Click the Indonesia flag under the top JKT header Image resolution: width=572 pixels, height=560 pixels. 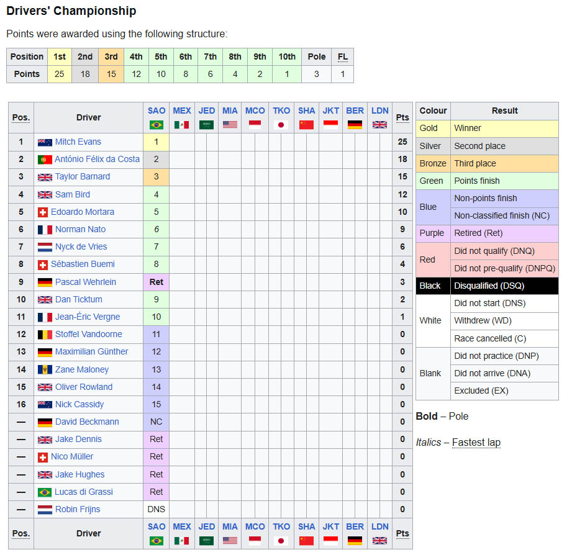click(x=330, y=125)
